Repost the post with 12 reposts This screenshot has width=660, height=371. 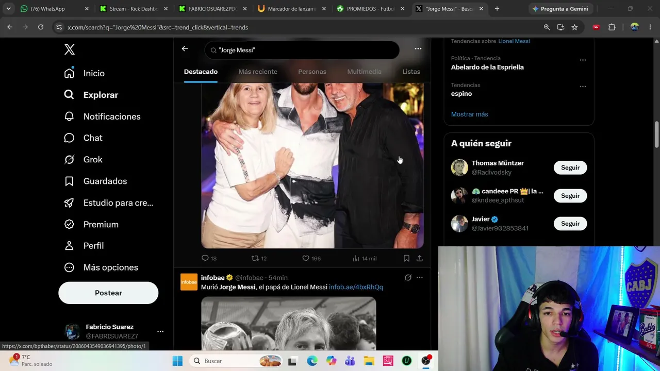259,258
